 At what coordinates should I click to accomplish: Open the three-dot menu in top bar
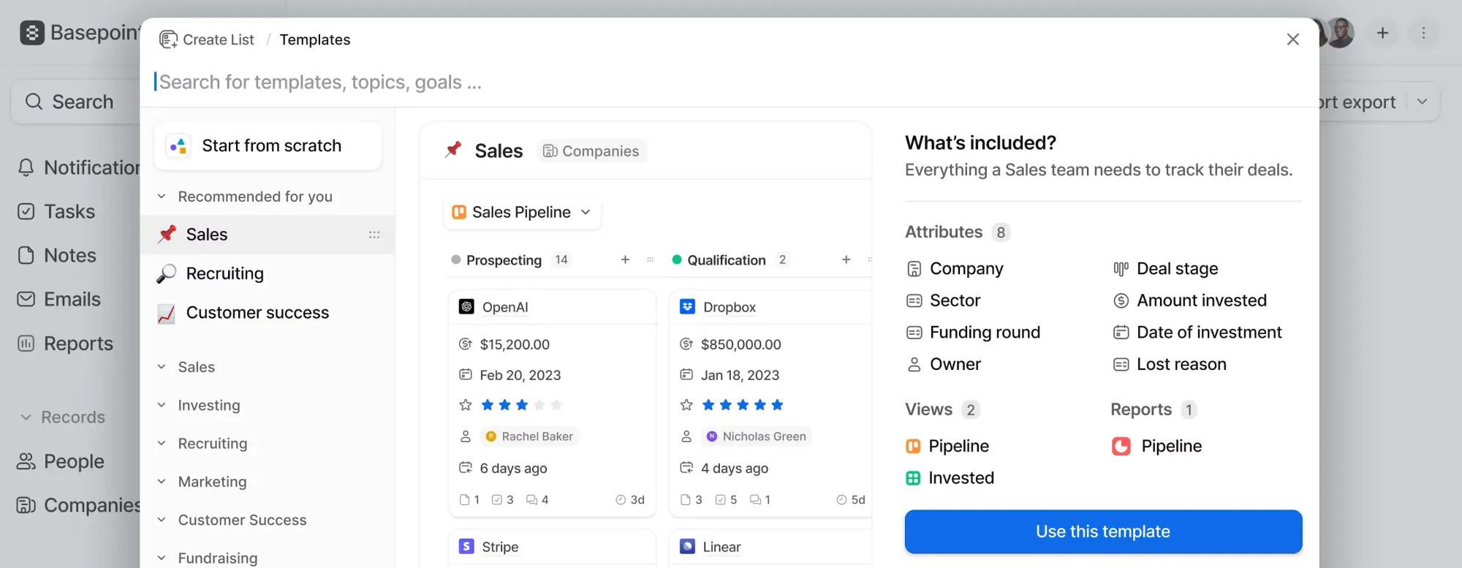[x=1423, y=33]
